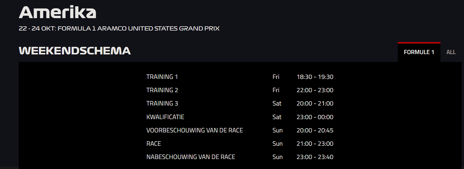This screenshot has width=464, height=169.
Task: Select NABESCHOUWING VAN DE RACE entry
Action: pyautogui.click(x=240, y=157)
